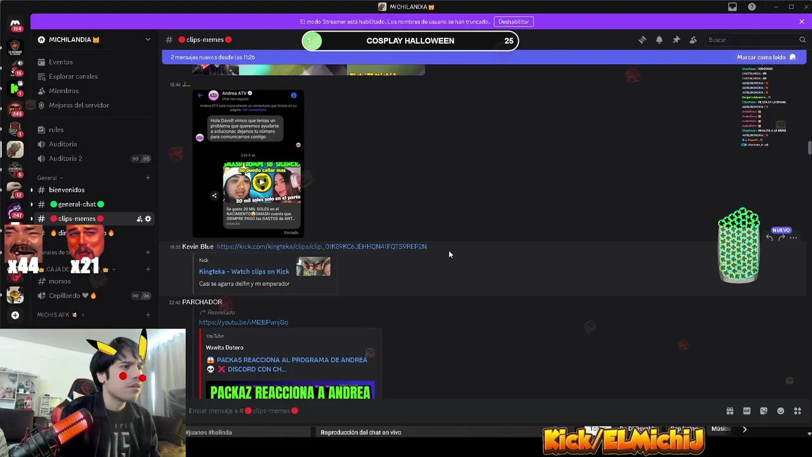Open the apps launcher icon
This screenshot has width=812, height=457.
point(798,411)
